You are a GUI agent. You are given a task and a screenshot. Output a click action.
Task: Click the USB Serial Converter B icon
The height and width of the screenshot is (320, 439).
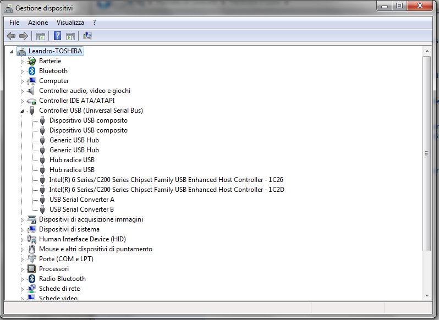coord(42,209)
